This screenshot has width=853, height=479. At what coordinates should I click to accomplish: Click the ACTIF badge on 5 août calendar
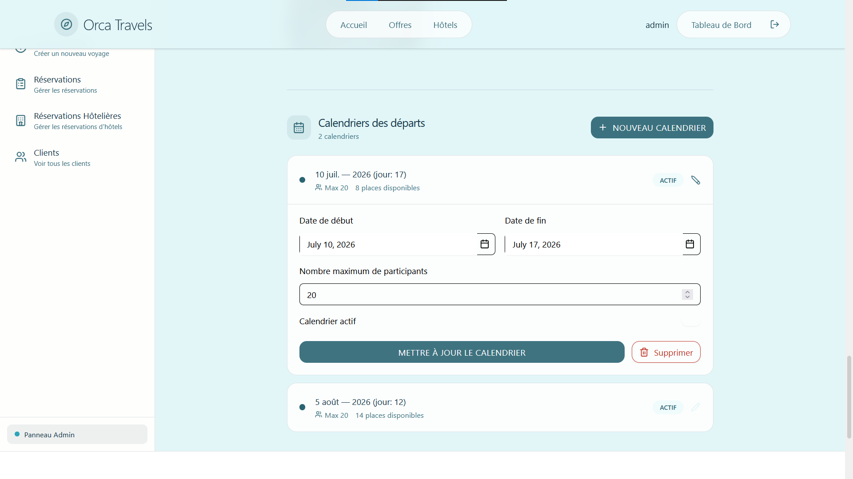(668, 408)
